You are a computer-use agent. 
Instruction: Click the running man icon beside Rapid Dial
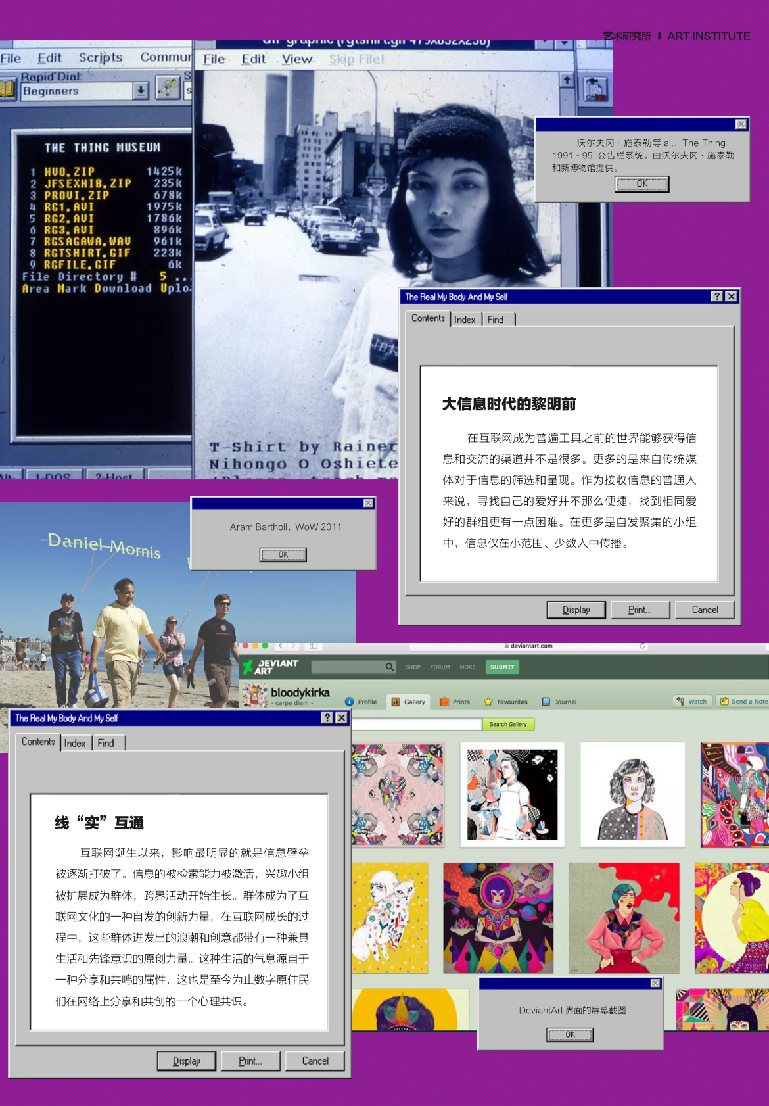tap(168, 88)
